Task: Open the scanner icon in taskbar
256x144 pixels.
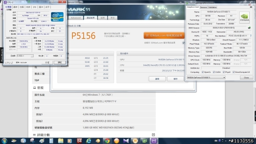Action: pyautogui.click(x=14, y=141)
